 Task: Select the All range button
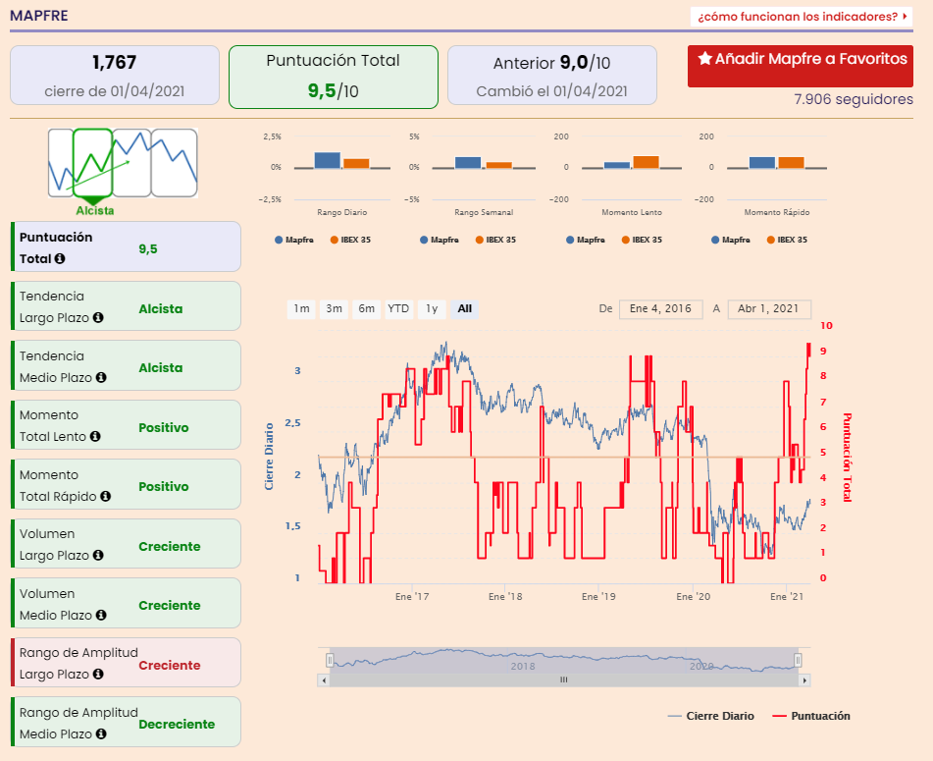(x=465, y=309)
